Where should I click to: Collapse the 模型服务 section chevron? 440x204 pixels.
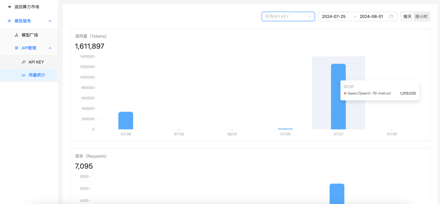click(50, 21)
